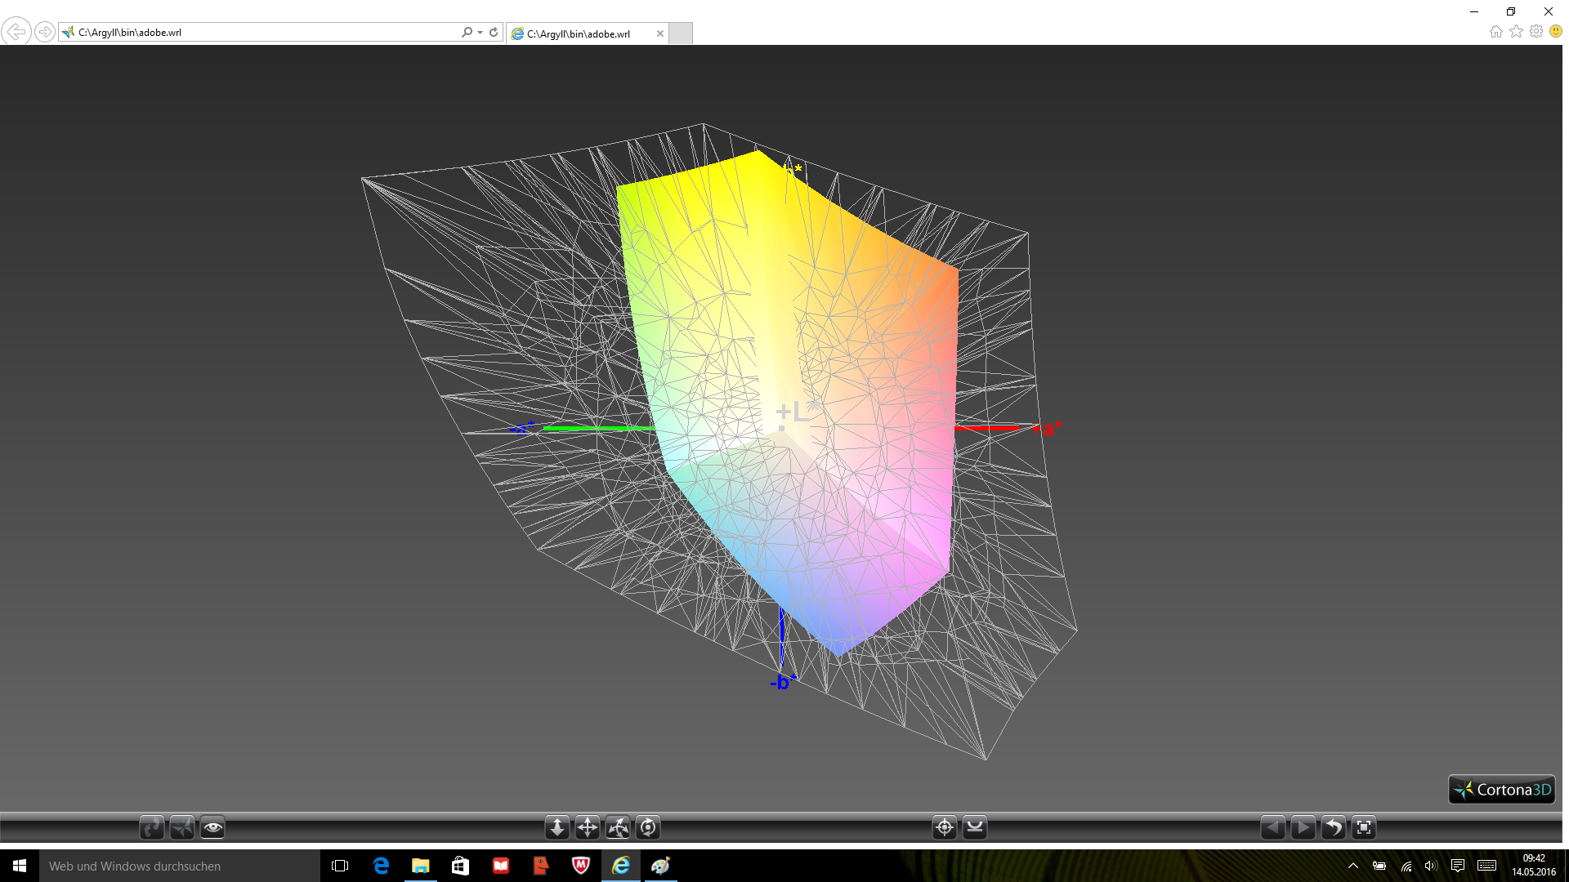Click the Cortona3D logo link
Image resolution: width=1569 pixels, height=882 pixels.
coord(1502,790)
